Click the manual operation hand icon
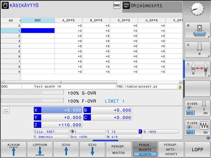This screenshot has height=158, width=211. pyautogui.click(x=5, y=5)
